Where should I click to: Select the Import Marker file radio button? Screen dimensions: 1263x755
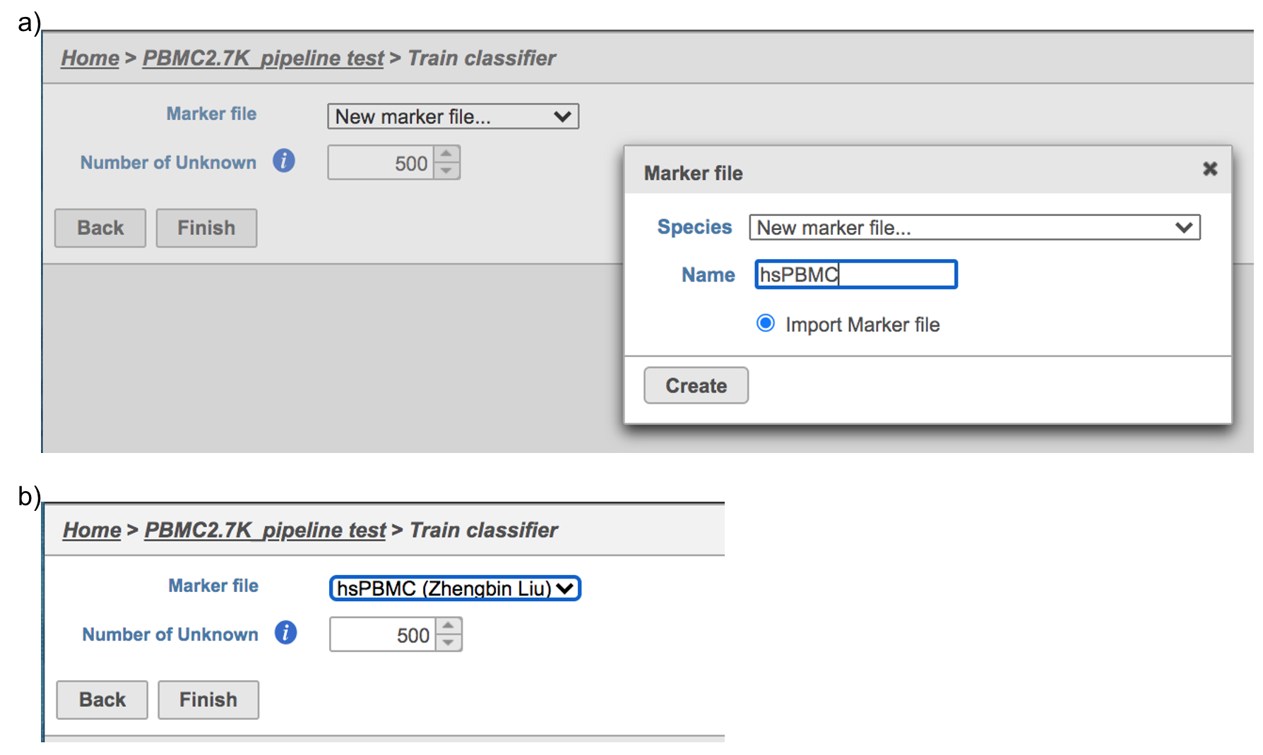765,323
